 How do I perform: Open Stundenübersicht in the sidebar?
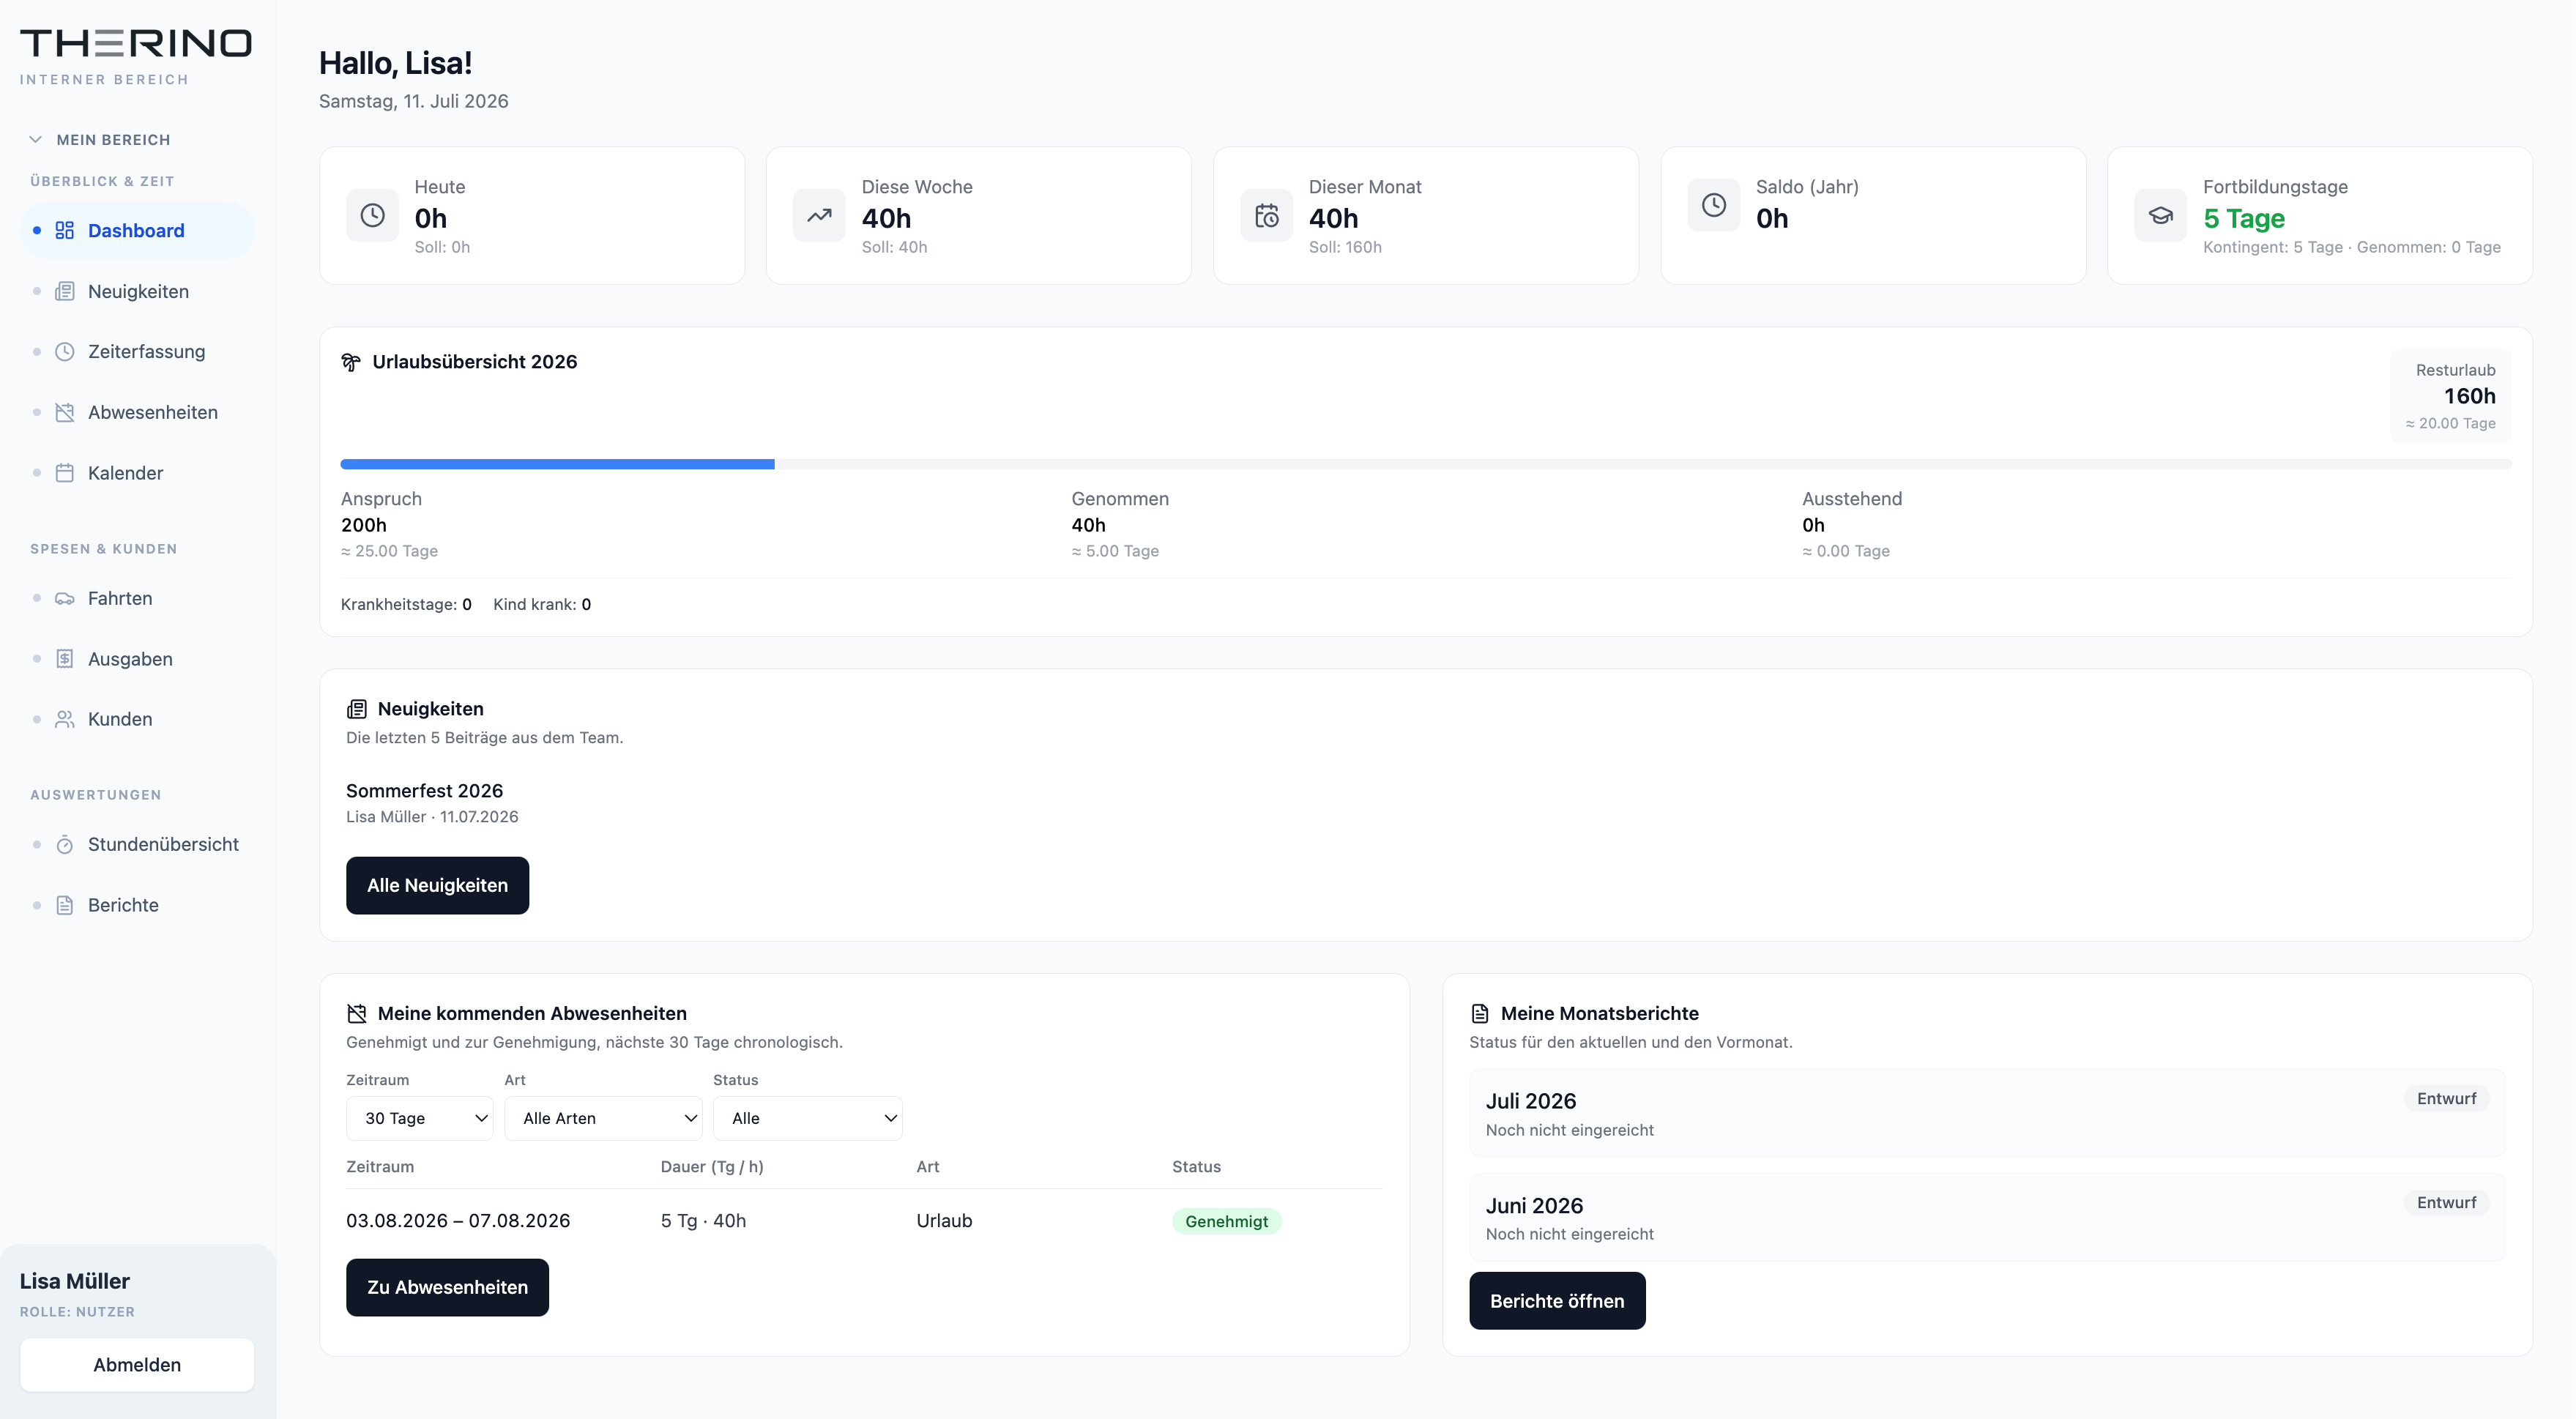137,845
